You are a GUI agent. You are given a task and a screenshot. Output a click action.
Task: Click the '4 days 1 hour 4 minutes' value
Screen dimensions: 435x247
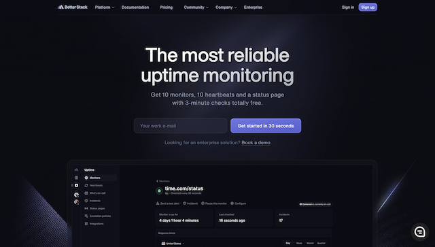[179, 220]
